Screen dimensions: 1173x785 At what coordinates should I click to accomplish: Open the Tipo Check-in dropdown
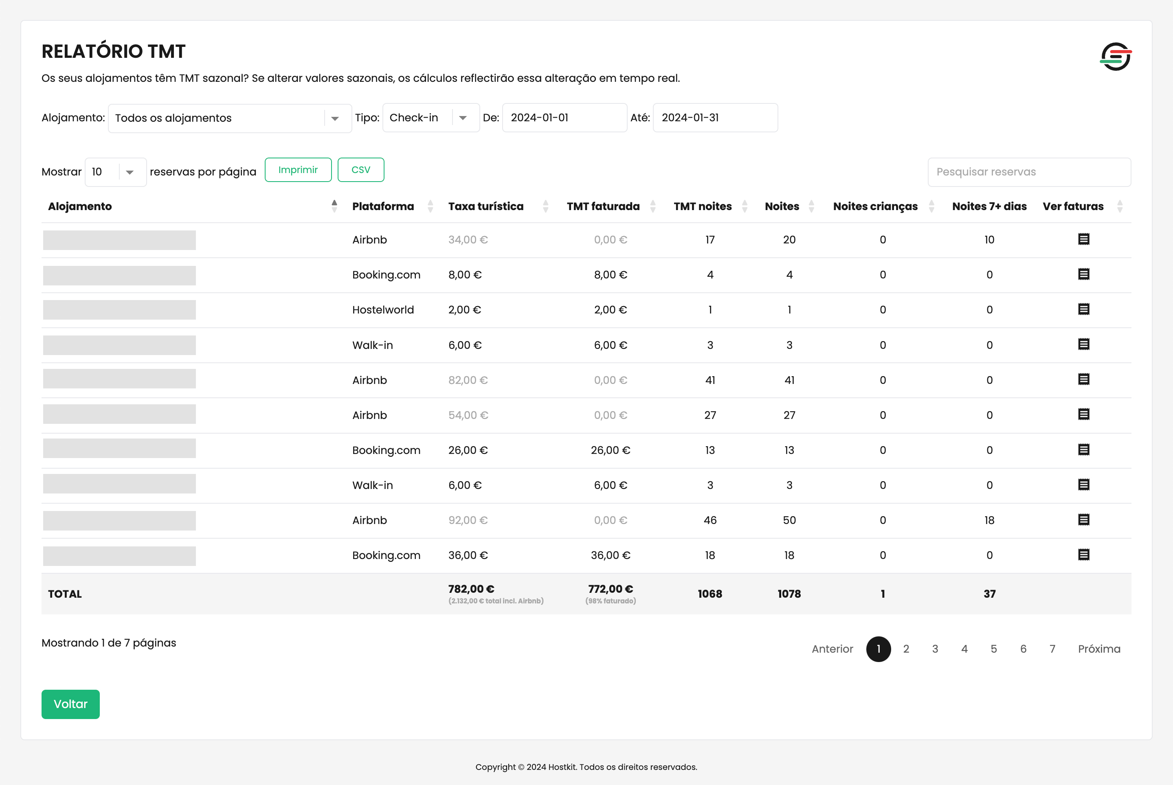pyautogui.click(x=431, y=118)
